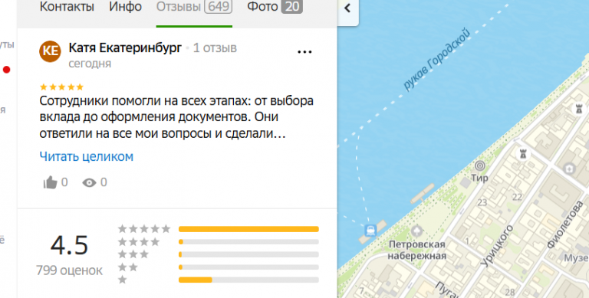Image resolution: width=589 pixels, height=298 pixels.
Task: Click the ferry pier icon on the map
Action: coord(370,230)
